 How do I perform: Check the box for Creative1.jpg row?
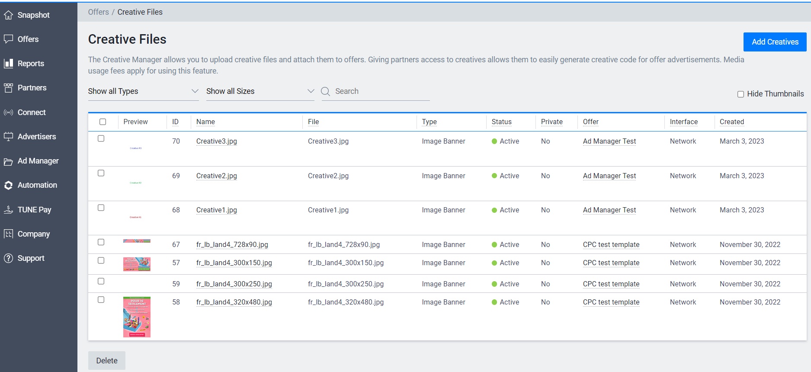point(101,208)
